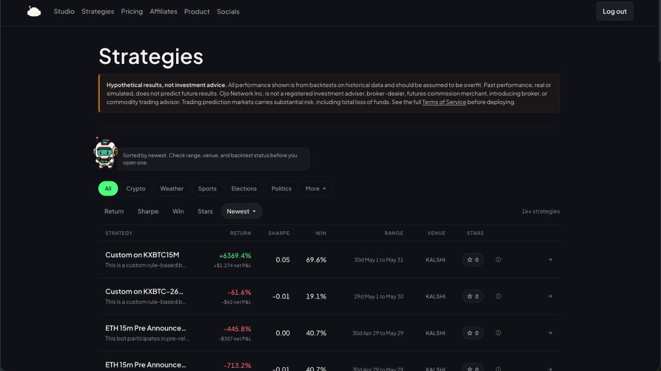Click the 0.05 Sharpe value
This screenshot has width=661, height=371.
[x=282, y=260]
